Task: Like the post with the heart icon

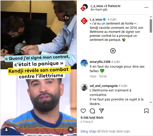Action: (83, 111)
